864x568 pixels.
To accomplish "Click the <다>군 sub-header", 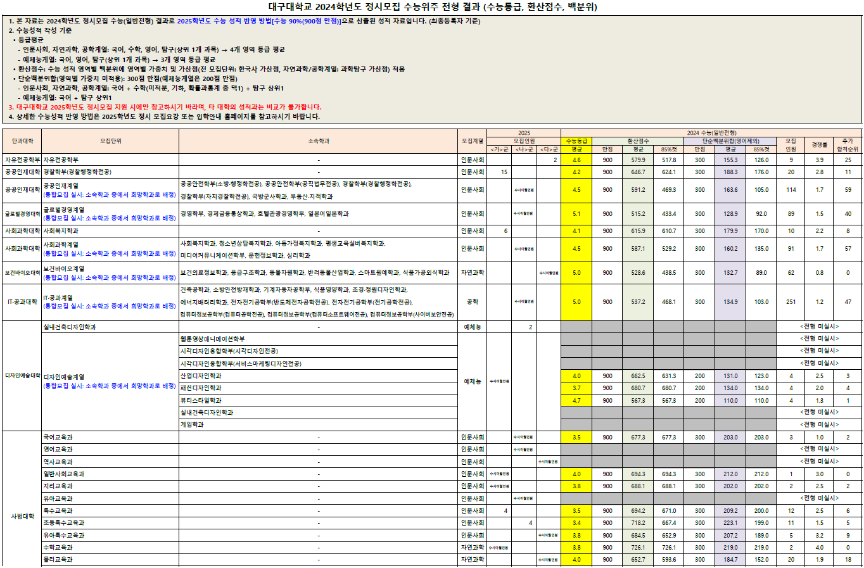I will click(549, 149).
